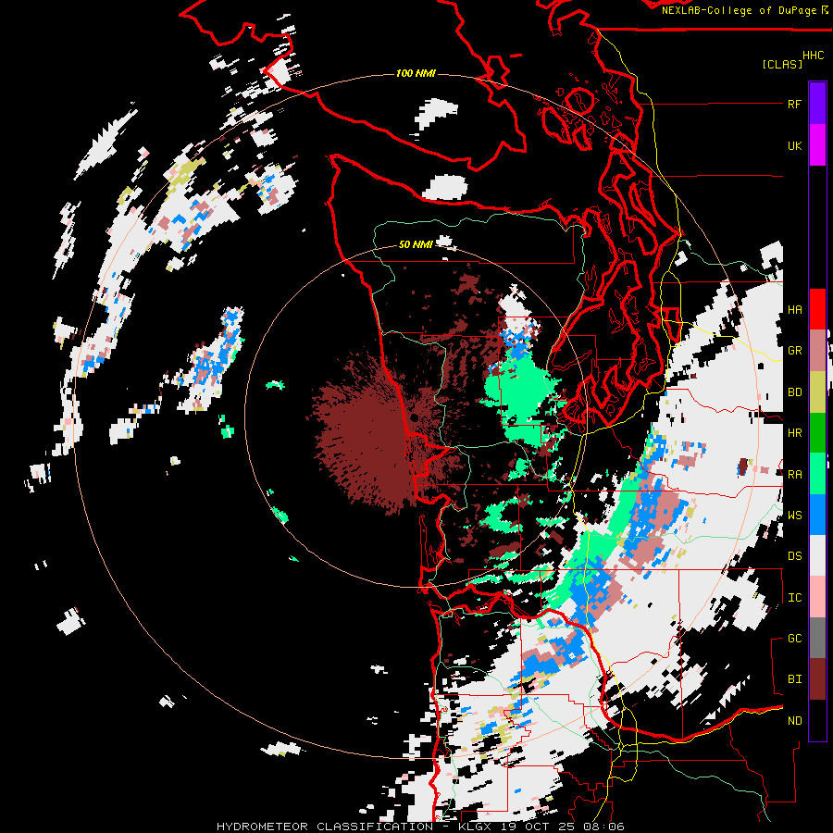Click the UK magenta legend color

[817, 145]
